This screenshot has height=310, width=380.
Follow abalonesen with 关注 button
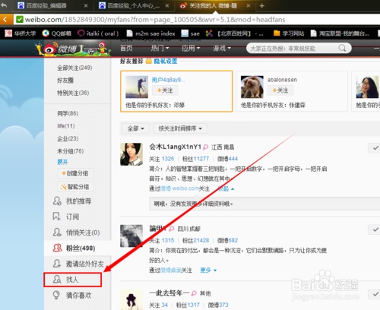280,90
